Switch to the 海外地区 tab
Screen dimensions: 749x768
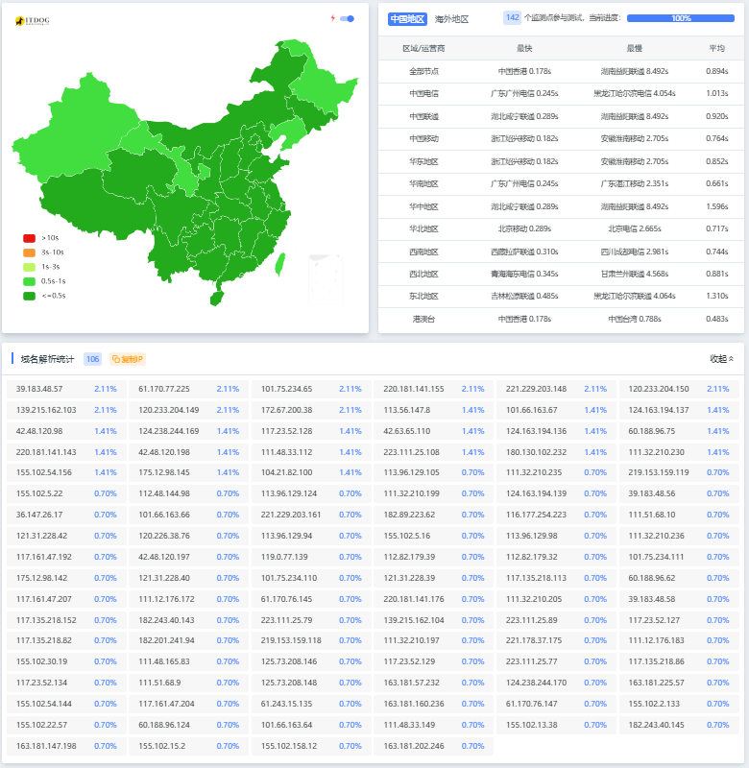tap(451, 18)
